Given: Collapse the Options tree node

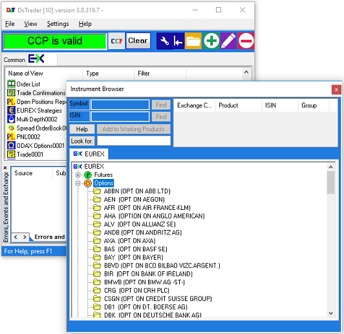Looking at the screenshot, I should (x=78, y=183).
